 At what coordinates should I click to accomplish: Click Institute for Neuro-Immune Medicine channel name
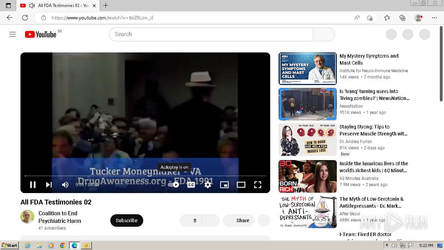point(374,71)
